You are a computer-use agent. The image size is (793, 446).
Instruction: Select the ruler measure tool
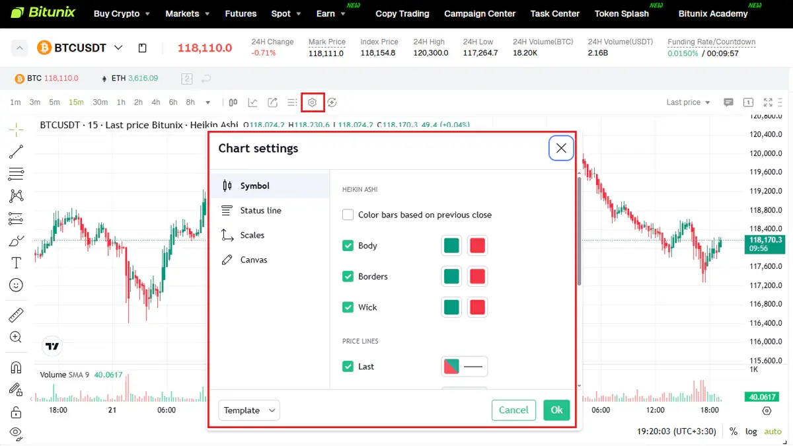click(16, 315)
